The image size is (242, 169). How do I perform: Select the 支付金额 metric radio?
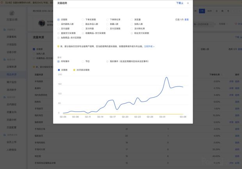click(x=59, y=29)
